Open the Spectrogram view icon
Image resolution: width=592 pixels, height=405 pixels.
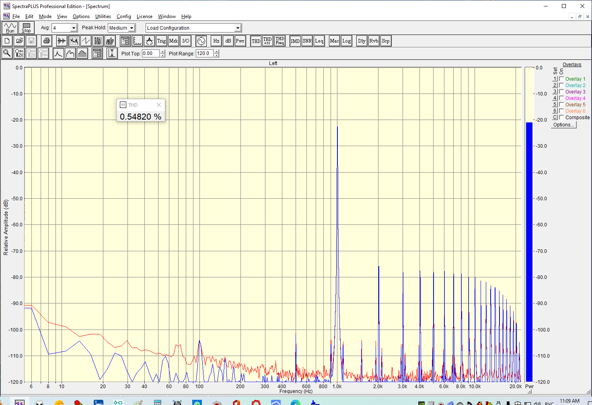point(98,41)
